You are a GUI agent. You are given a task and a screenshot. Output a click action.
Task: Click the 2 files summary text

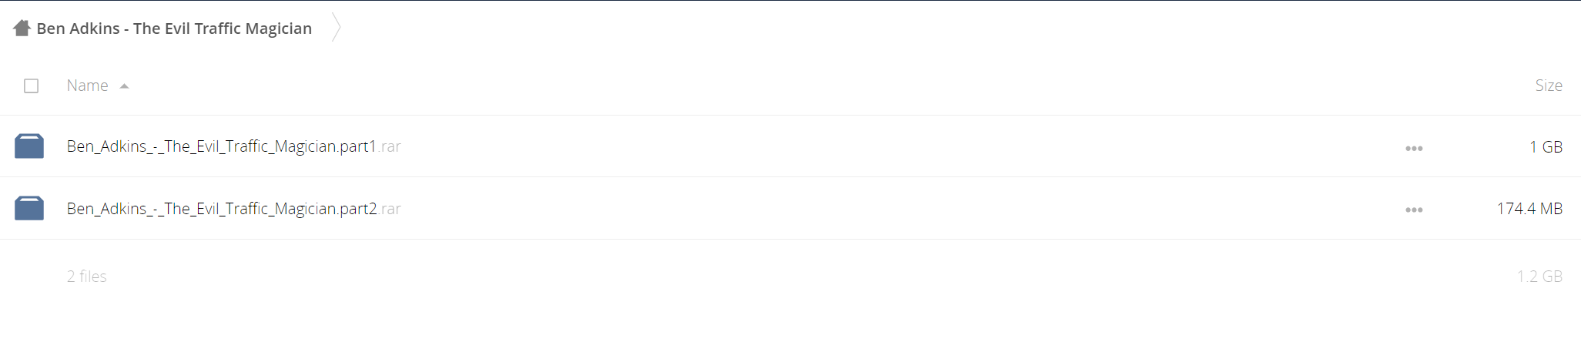pos(87,277)
